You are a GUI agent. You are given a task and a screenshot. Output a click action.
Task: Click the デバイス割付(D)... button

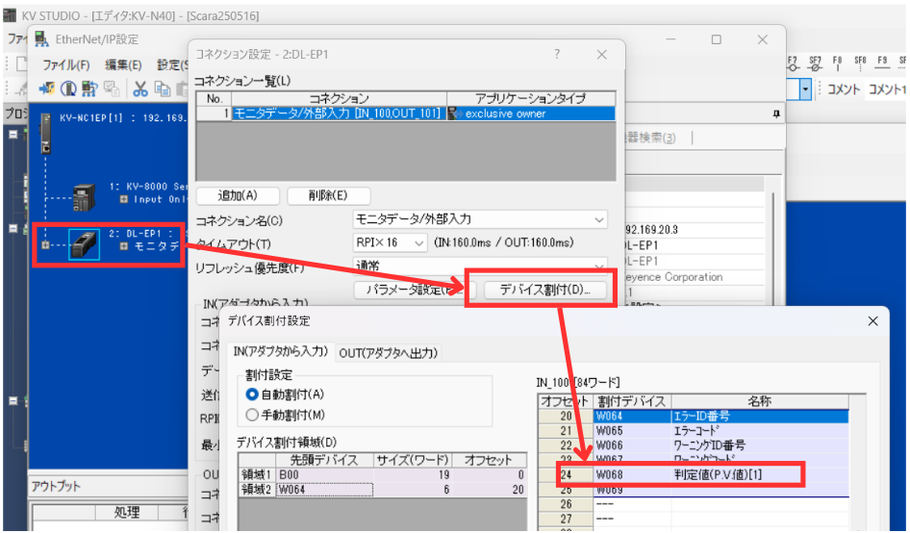[545, 290]
